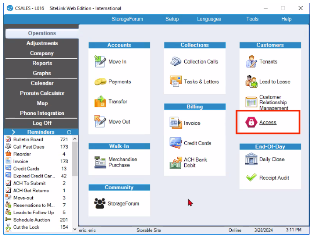The width and height of the screenshot is (311, 237).
Task: Click the Move Out icon
Action: [x=100, y=121]
